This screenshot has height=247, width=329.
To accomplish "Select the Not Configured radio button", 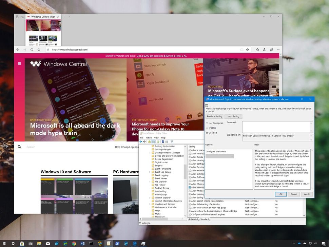I will click(x=207, y=123).
